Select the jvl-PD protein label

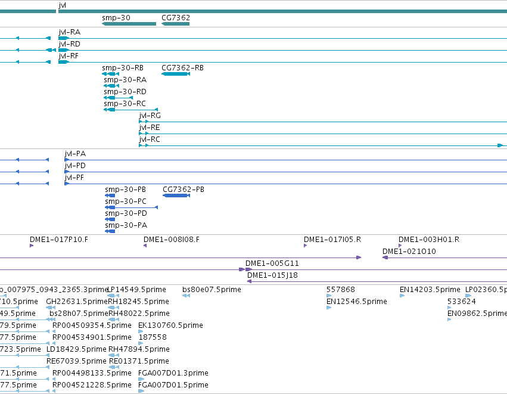[x=75, y=166]
